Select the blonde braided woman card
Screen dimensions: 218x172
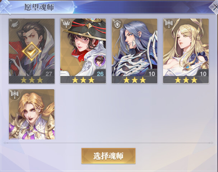[186, 51]
